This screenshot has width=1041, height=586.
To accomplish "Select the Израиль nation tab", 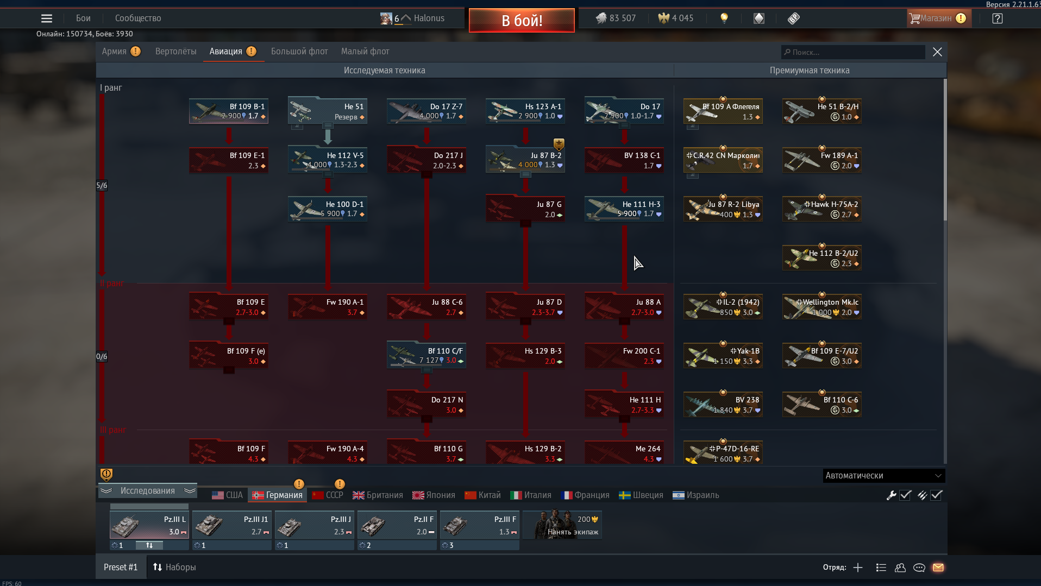I will [x=696, y=495].
